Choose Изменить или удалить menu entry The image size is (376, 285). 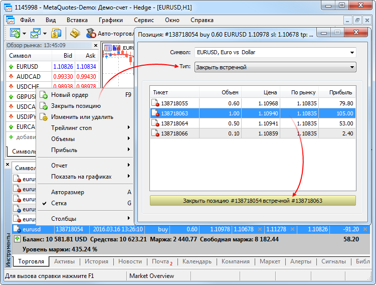pos(85,117)
